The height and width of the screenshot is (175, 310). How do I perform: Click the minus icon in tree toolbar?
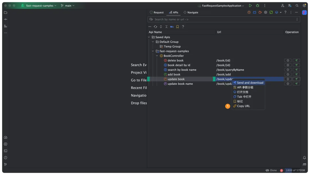(150, 27)
